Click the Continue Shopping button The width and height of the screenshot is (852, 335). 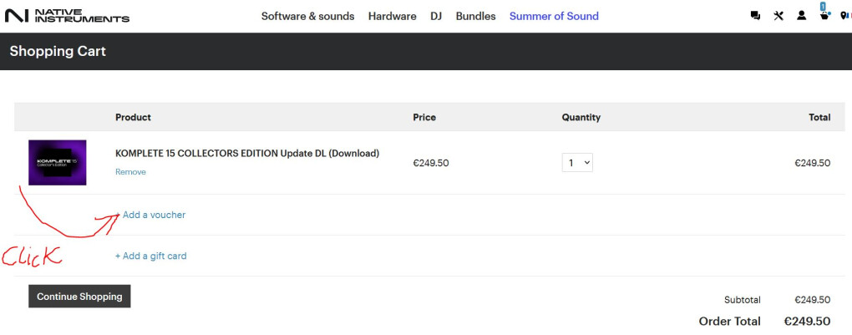[x=79, y=297]
